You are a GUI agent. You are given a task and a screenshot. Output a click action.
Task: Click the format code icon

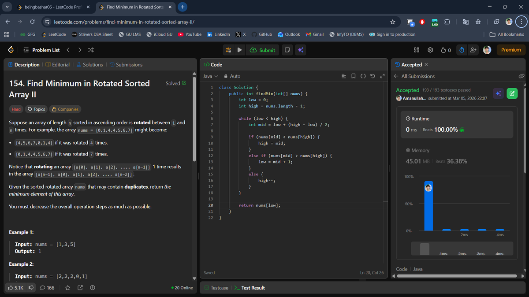click(344, 77)
